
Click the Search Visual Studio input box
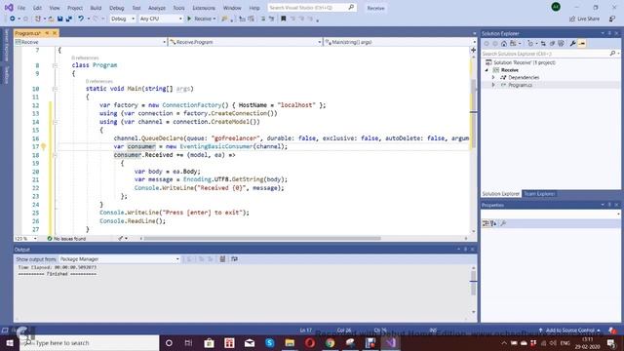pyautogui.click(x=312, y=8)
